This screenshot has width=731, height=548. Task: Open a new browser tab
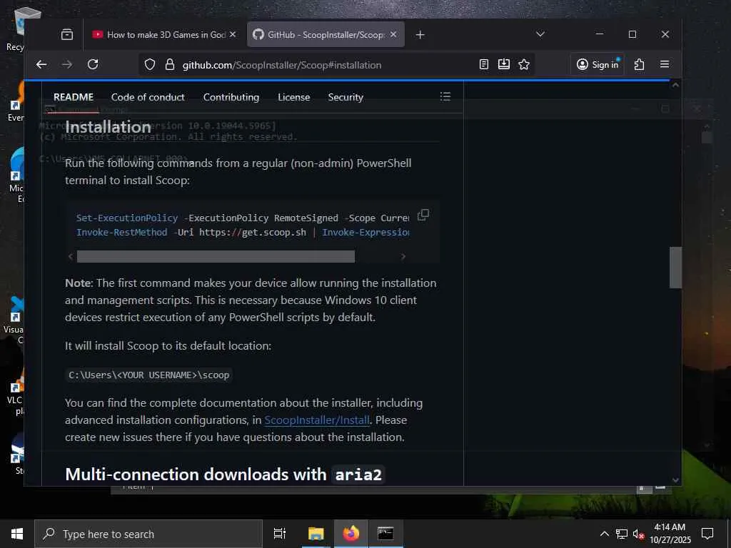[420, 34]
